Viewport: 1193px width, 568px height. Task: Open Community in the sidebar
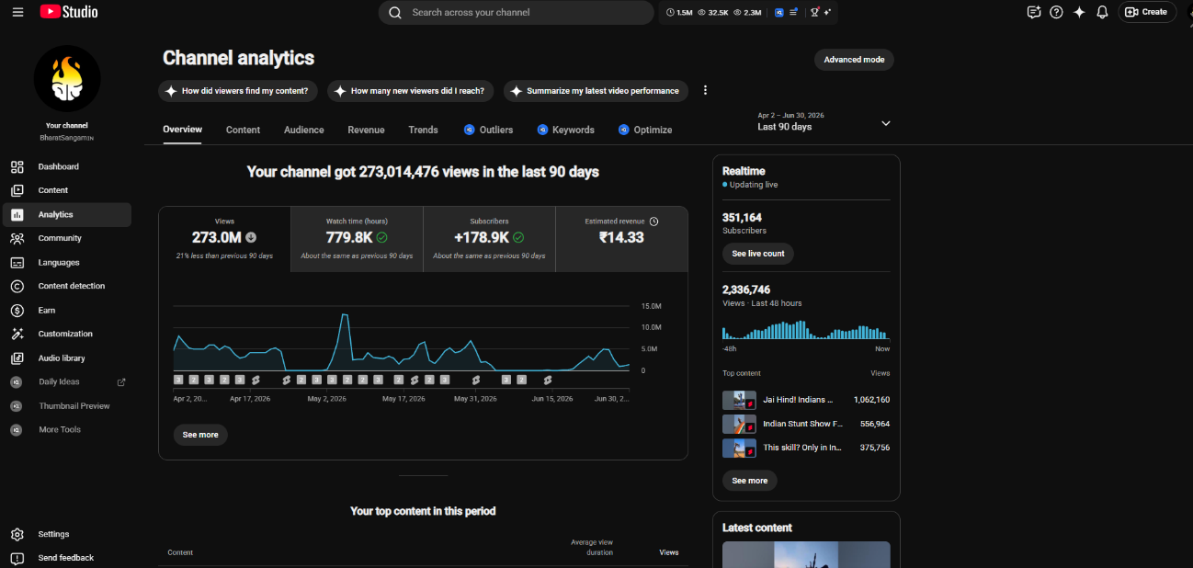click(65, 238)
